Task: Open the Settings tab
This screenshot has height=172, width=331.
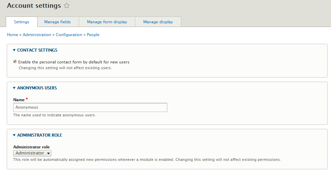Action: pos(22,22)
